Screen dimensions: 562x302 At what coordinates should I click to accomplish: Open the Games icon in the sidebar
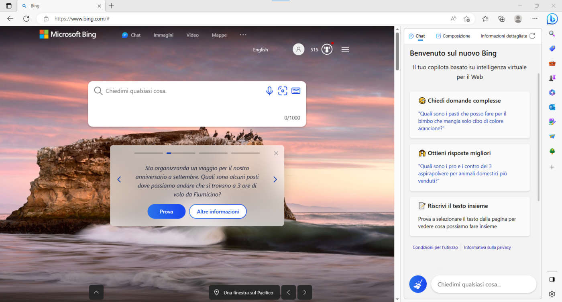point(552,78)
